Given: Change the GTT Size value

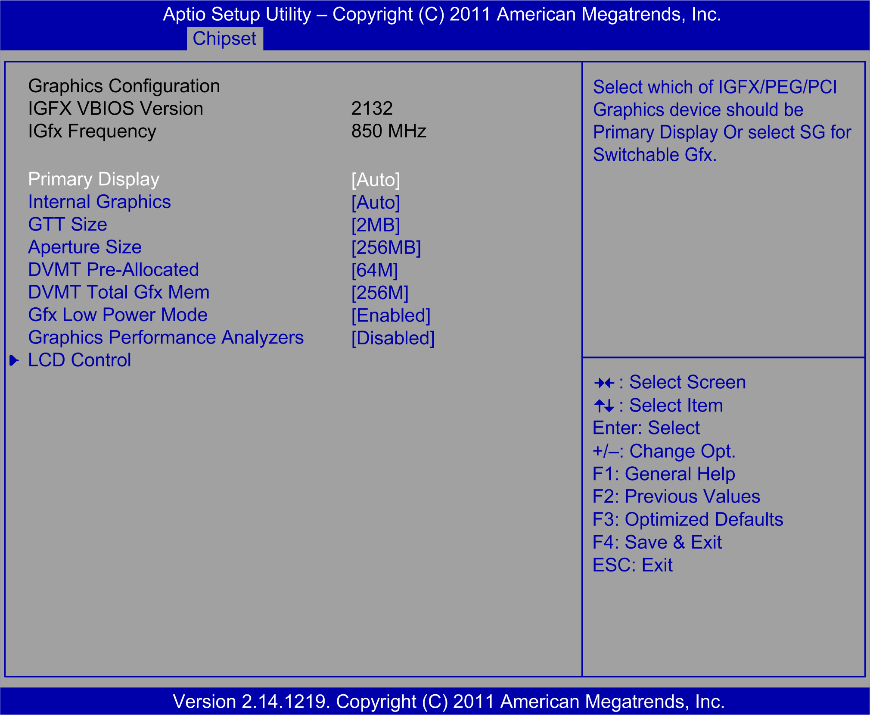Looking at the screenshot, I should point(67,225).
